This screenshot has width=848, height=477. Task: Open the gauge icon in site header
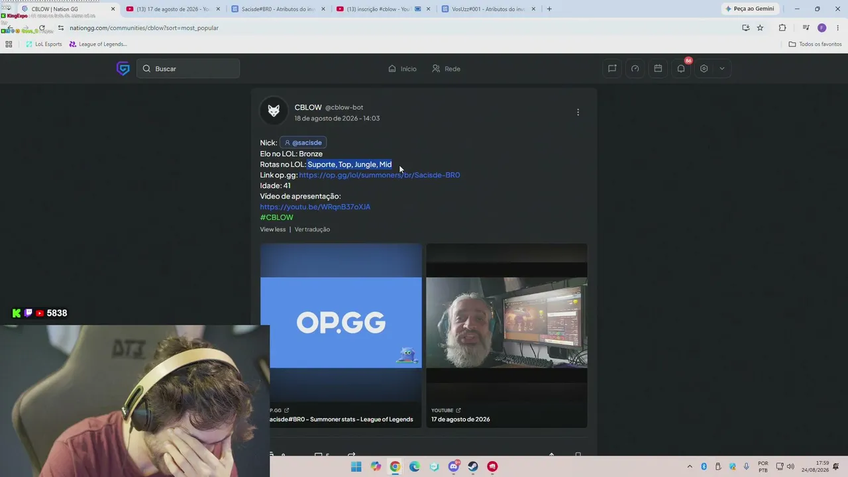[x=635, y=68]
